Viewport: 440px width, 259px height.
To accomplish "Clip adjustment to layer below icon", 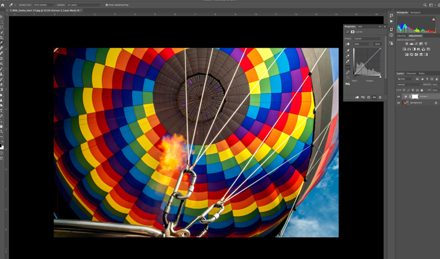I will 357,97.
